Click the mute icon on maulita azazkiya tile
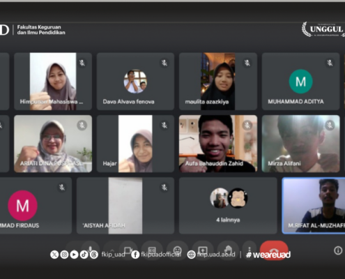The height and width of the screenshot is (279, 345). tap(247, 63)
